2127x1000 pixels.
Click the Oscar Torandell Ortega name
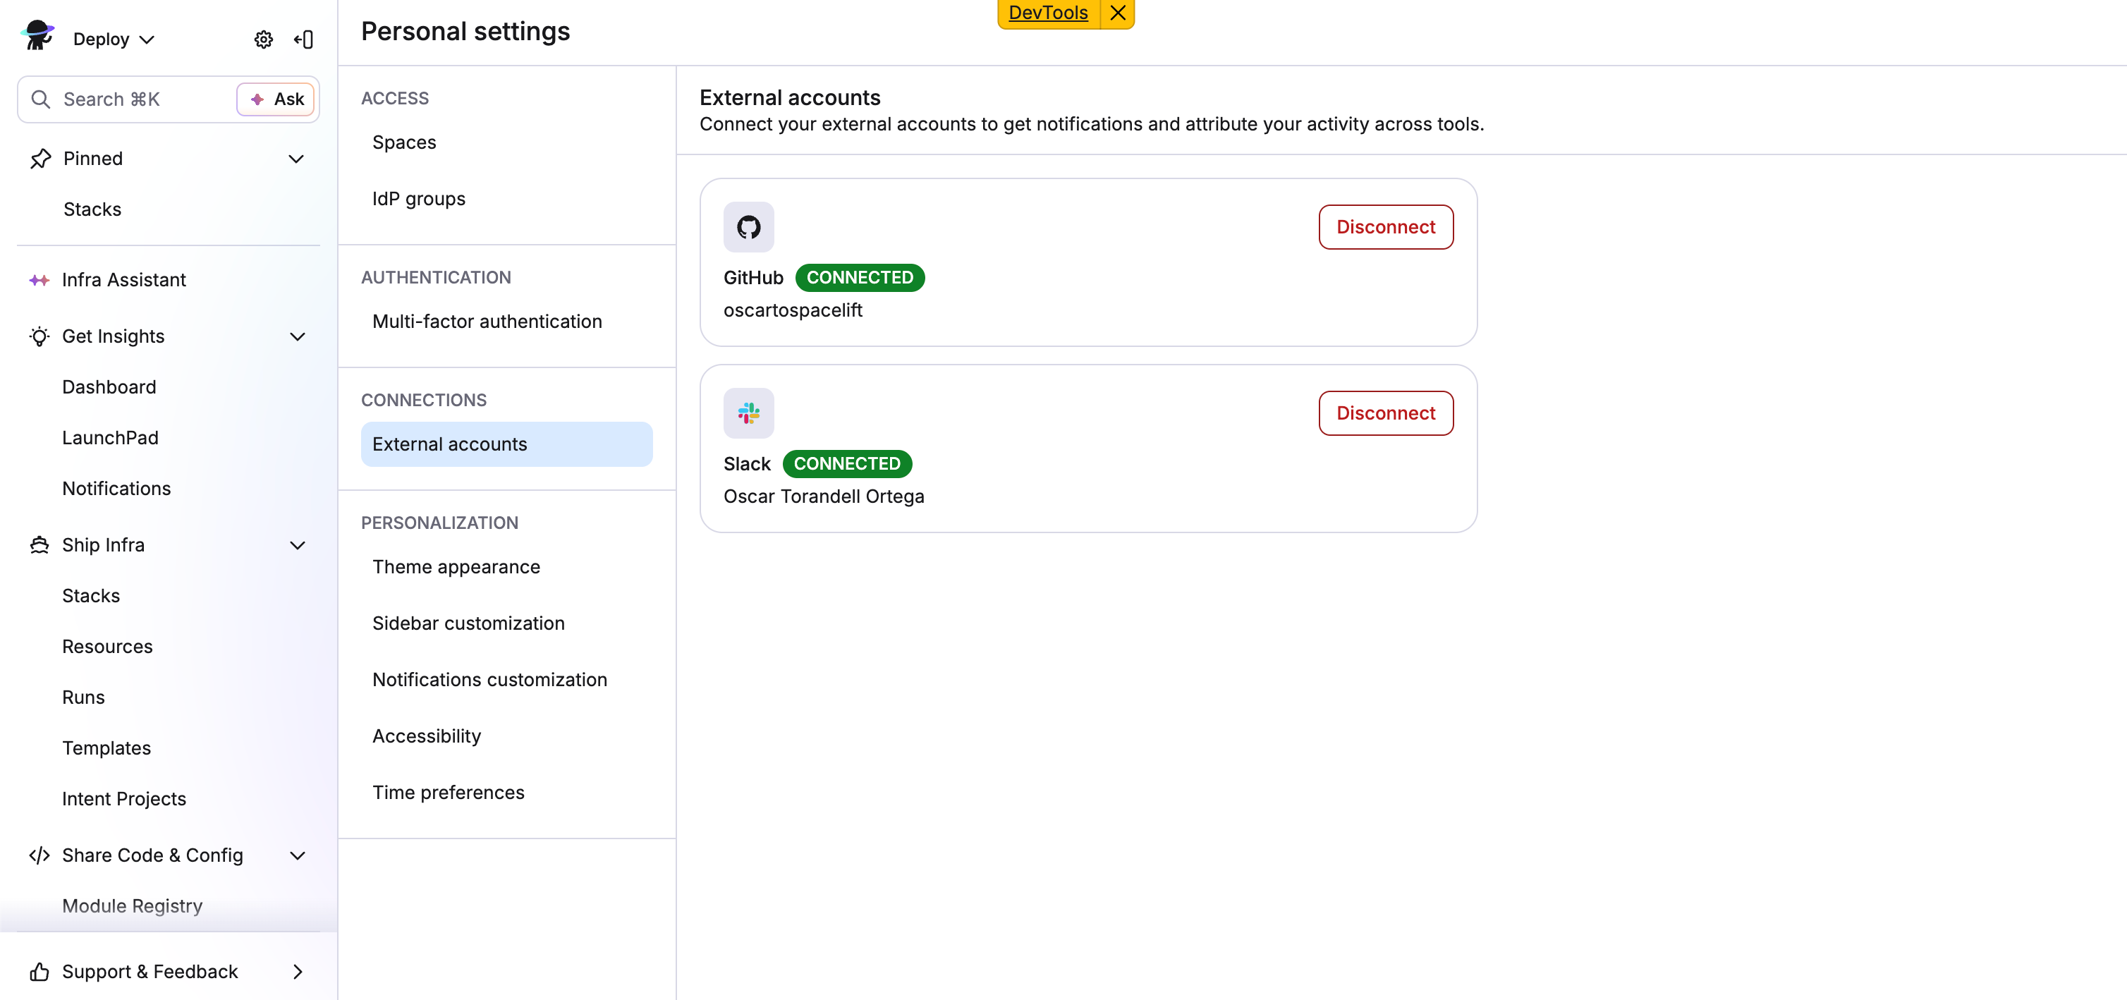(823, 496)
